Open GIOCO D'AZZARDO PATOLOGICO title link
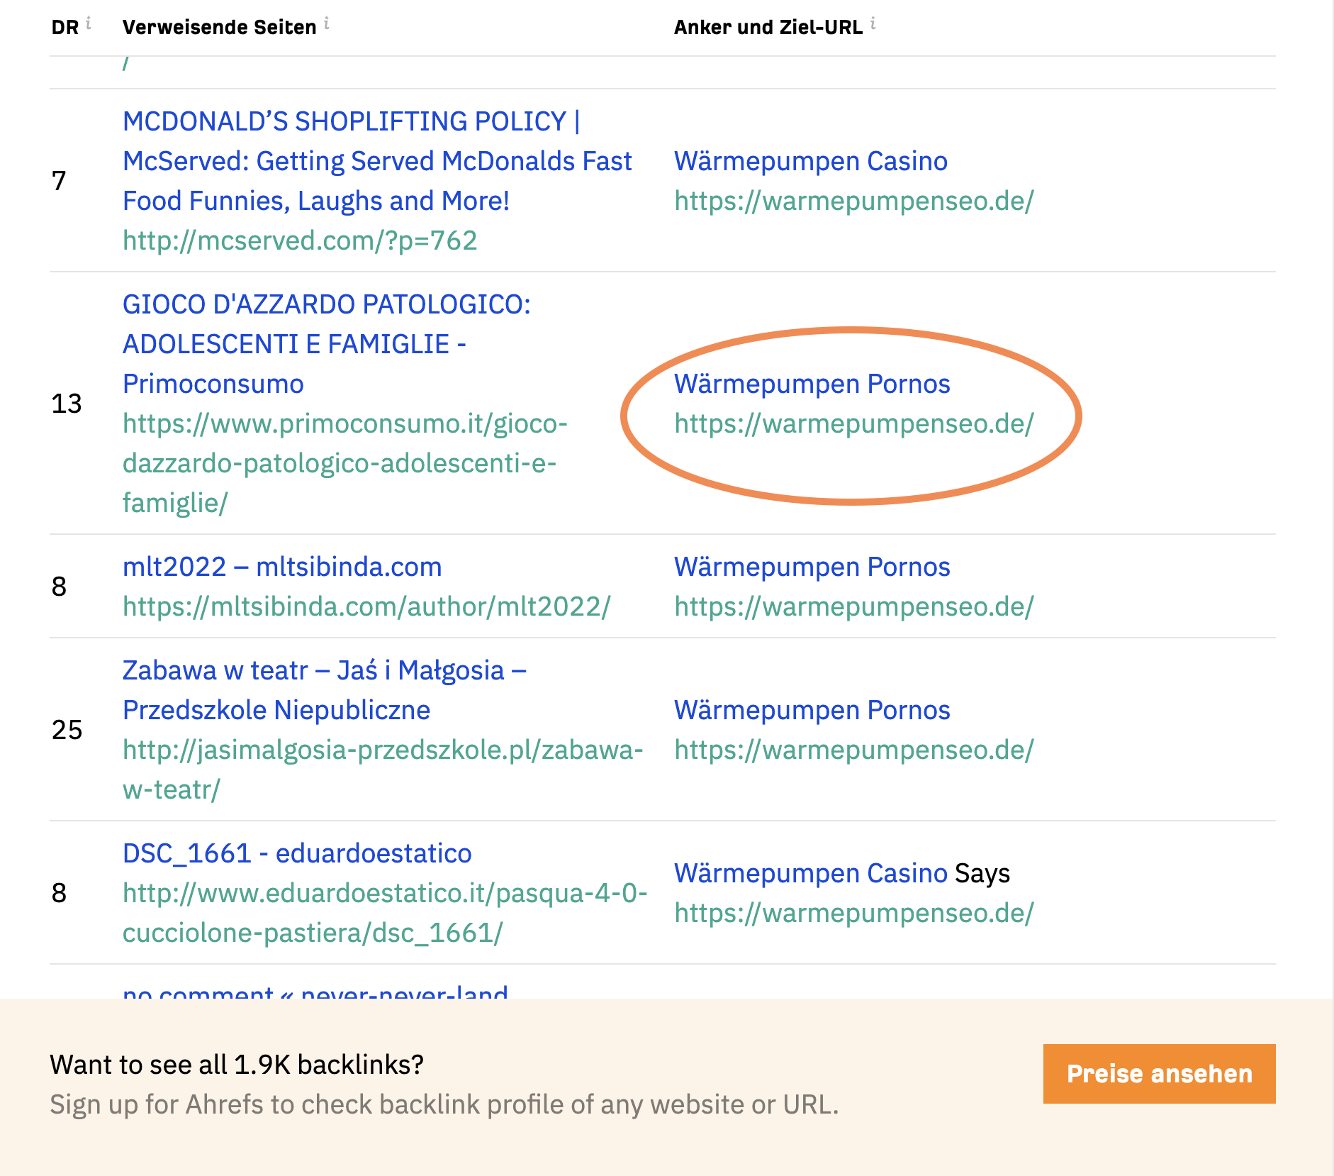The height and width of the screenshot is (1176, 1334). click(x=327, y=344)
